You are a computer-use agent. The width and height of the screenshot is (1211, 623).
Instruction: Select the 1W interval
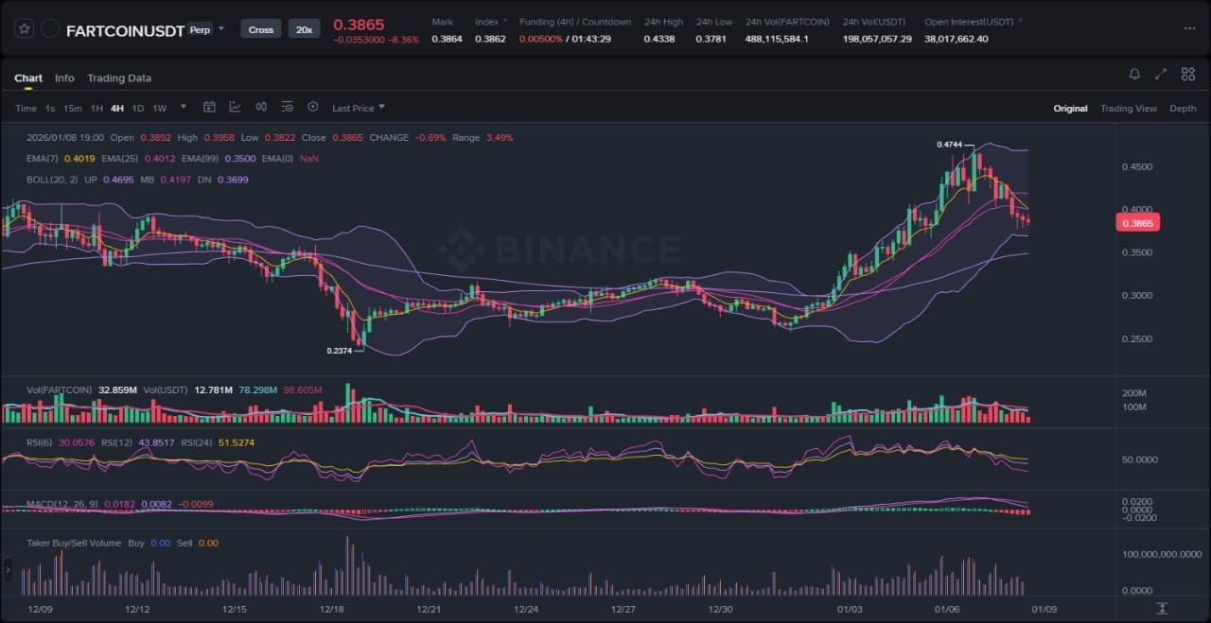coord(159,108)
